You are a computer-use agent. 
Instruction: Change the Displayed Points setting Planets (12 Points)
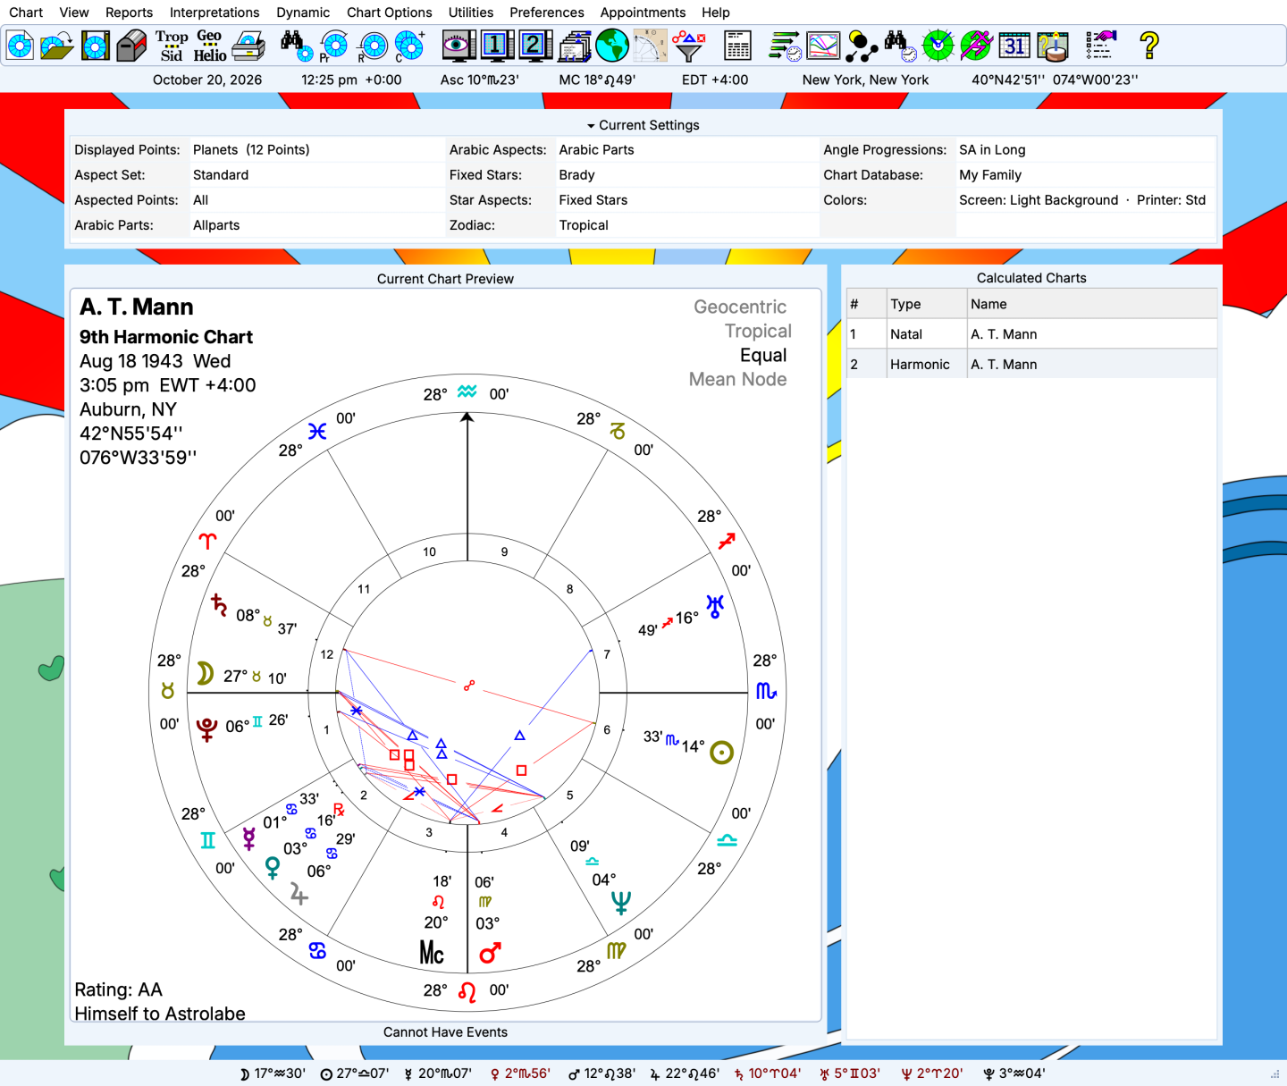click(251, 150)
